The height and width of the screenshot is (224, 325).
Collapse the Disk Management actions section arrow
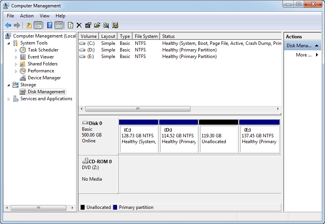tap(317, 46)
